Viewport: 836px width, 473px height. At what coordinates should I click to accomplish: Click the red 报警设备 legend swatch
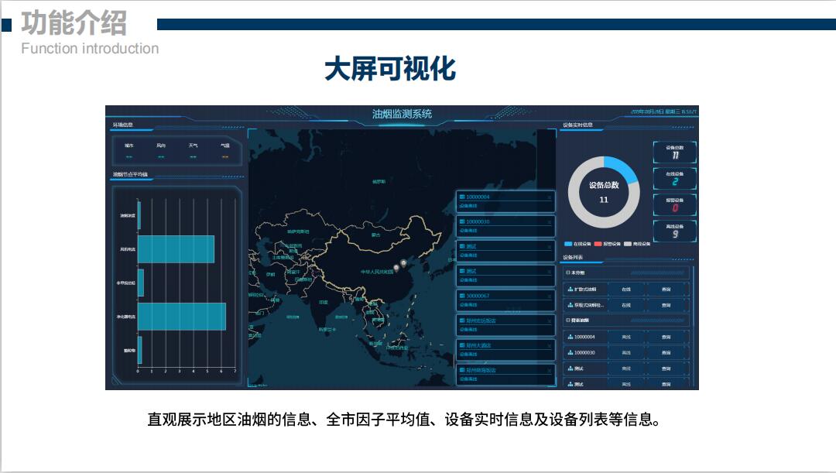coord(598,244)
